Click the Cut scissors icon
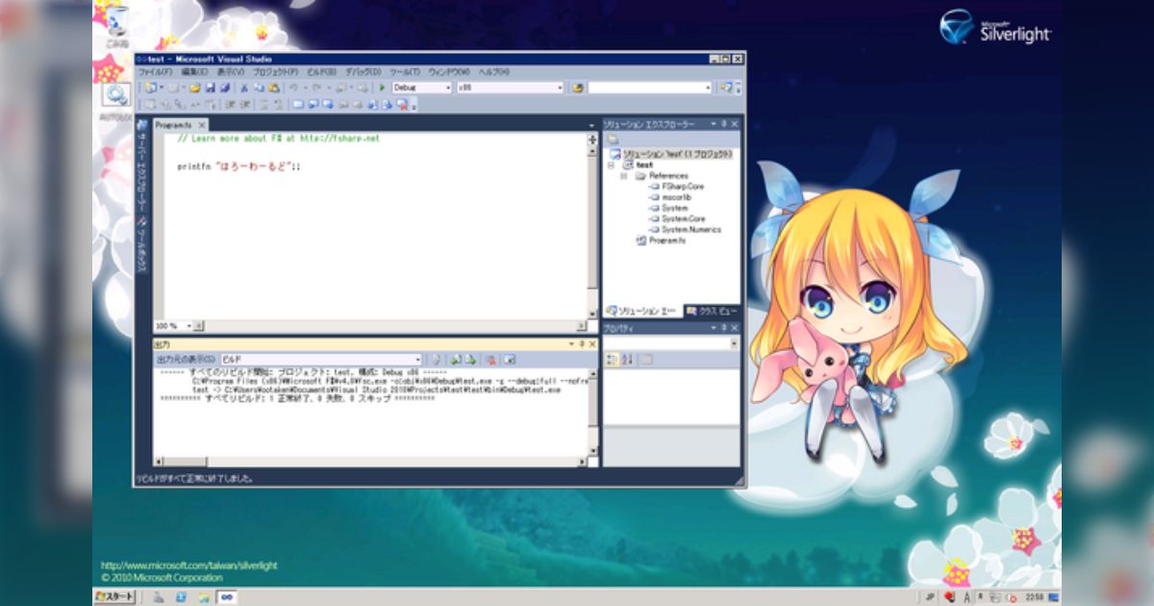1154x606 pixels. [244, 88]
